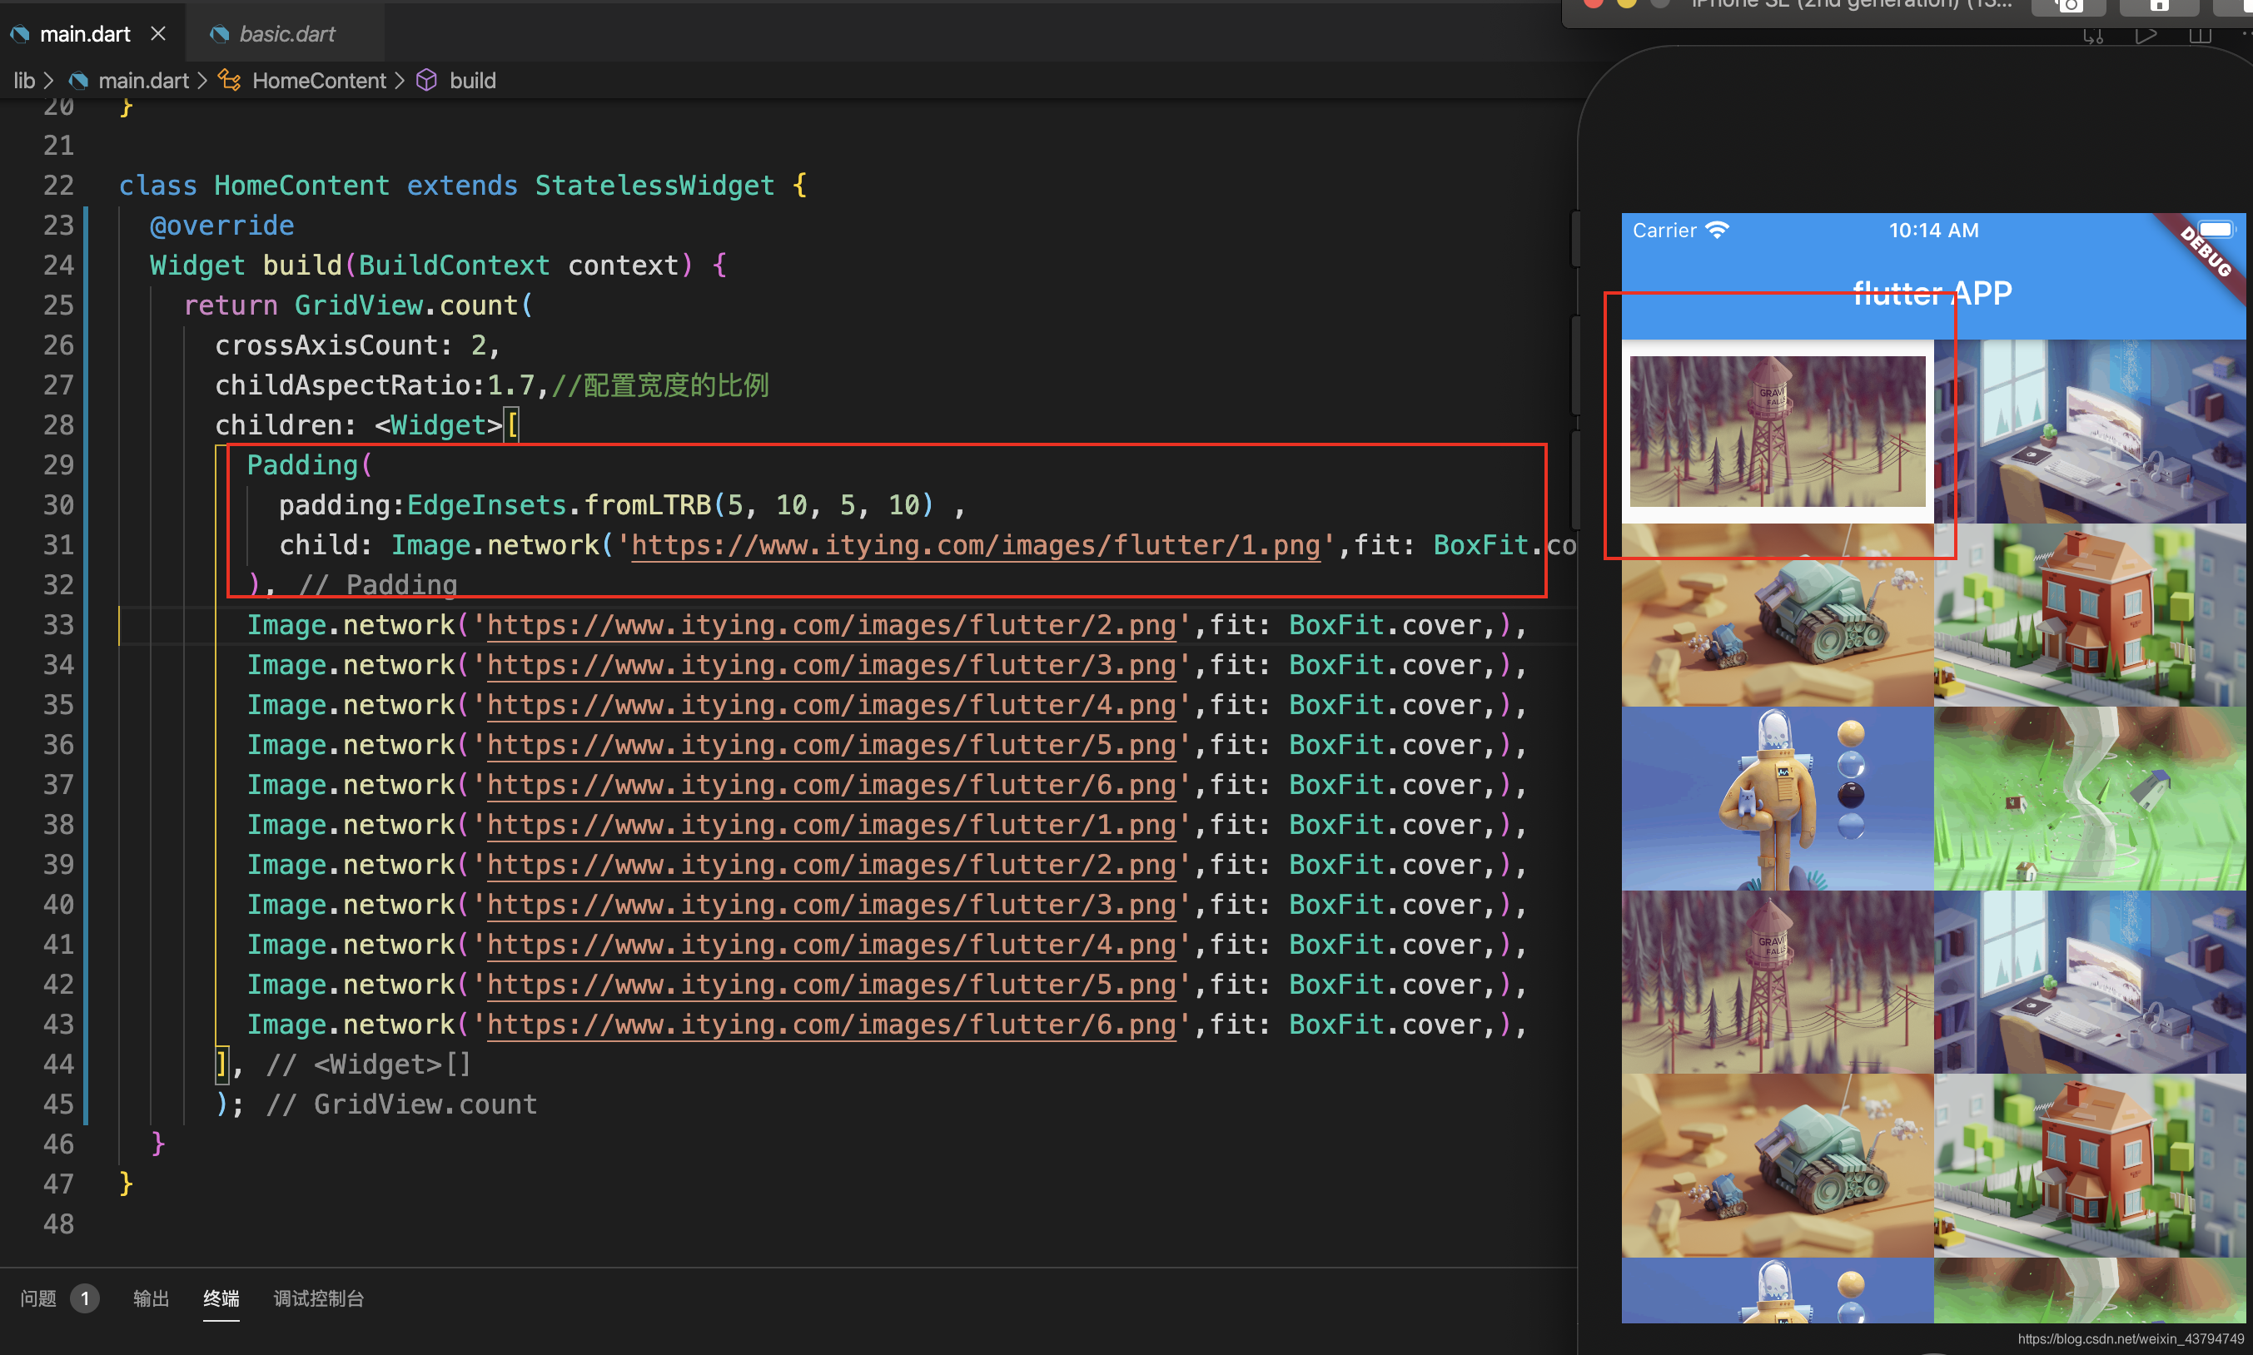Click the flutter/1.png URL inside Padding
Screen dimensions: 2253x1355
(x=975, y=545)
